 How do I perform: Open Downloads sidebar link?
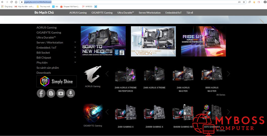pyautogui.click(x=44, y=73)
